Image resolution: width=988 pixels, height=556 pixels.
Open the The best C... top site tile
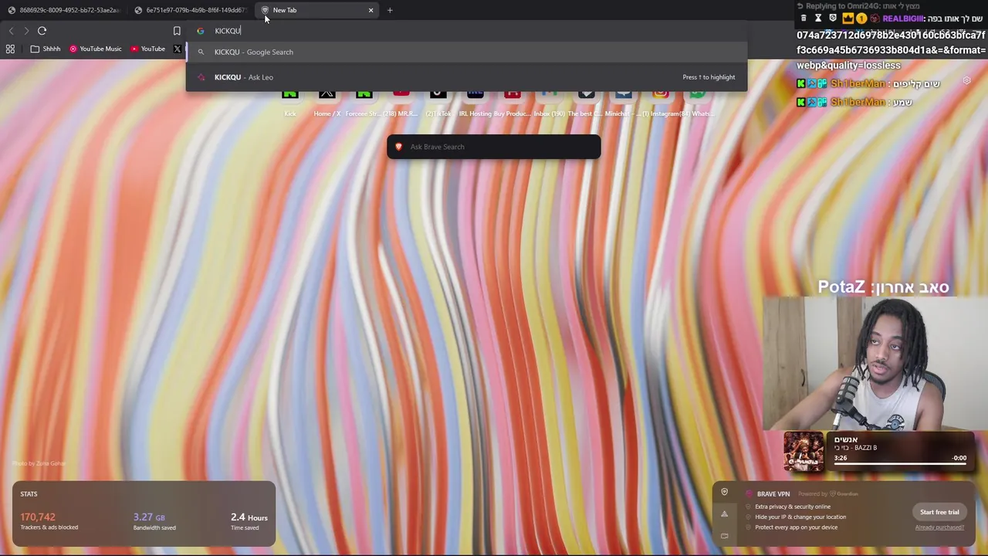tap(586, 102)
